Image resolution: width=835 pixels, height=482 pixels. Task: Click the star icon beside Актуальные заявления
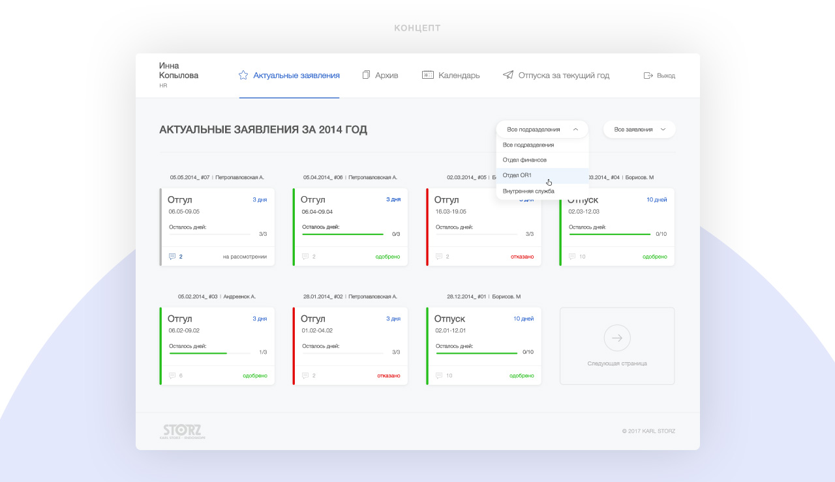pyautogui.click(x=243, y=75)
